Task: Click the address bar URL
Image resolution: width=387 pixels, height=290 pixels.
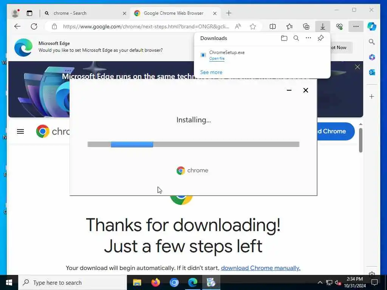Action: (x=146, y=26)
